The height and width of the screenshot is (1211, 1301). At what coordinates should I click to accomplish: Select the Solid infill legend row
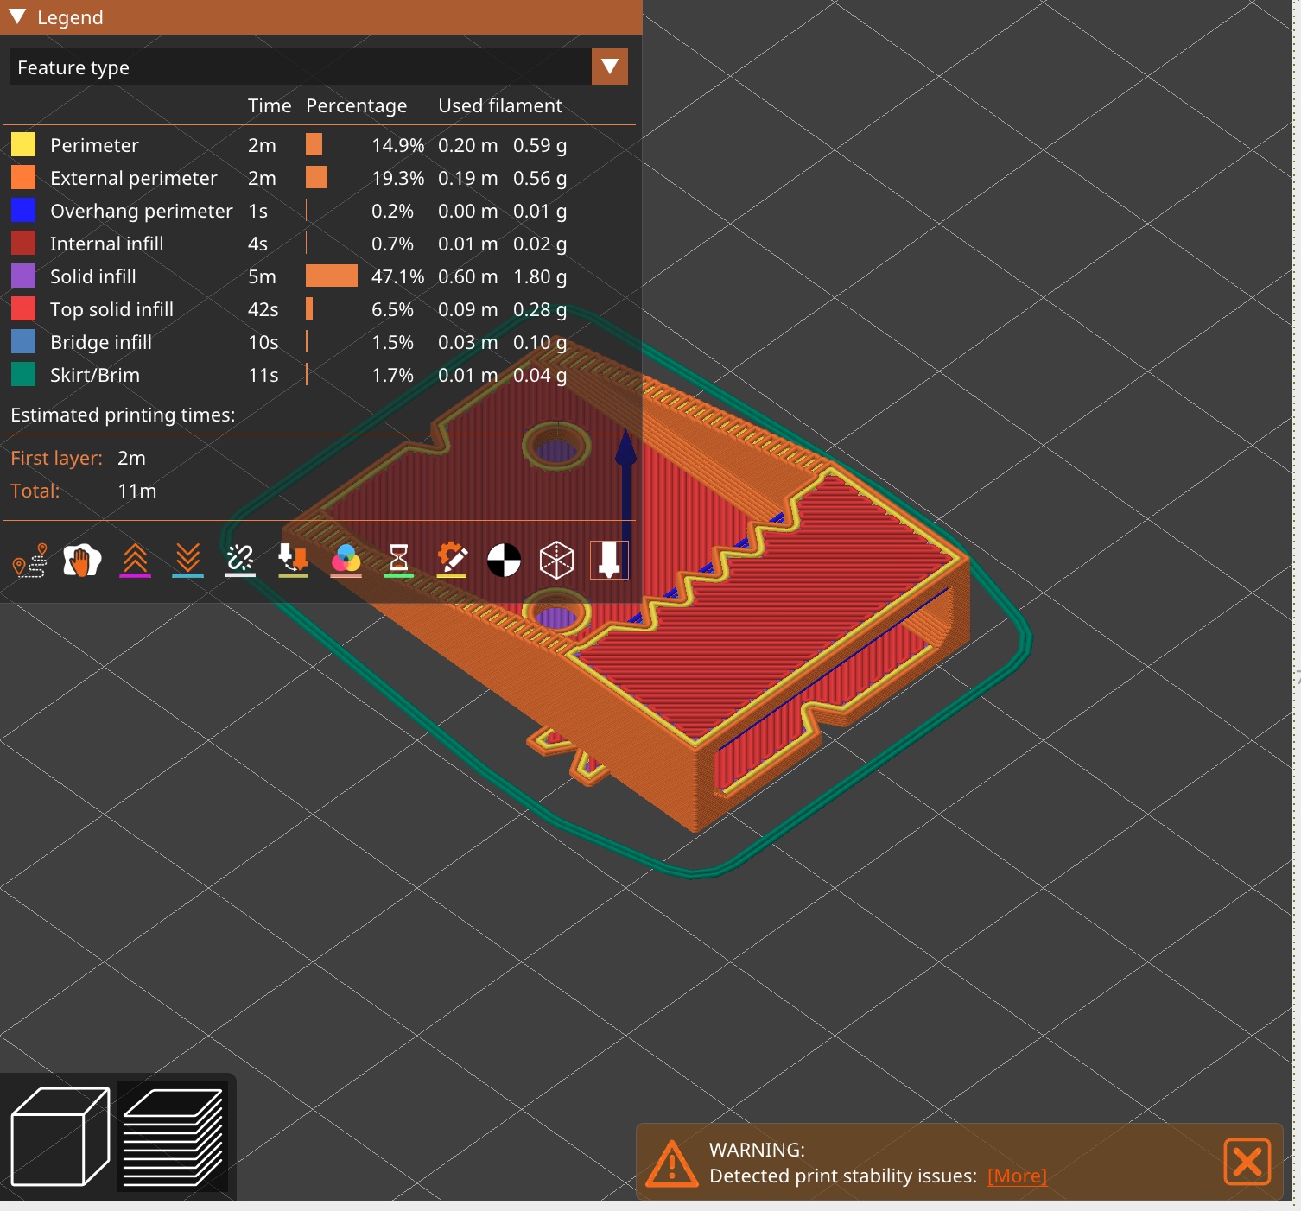coord(92,276)
